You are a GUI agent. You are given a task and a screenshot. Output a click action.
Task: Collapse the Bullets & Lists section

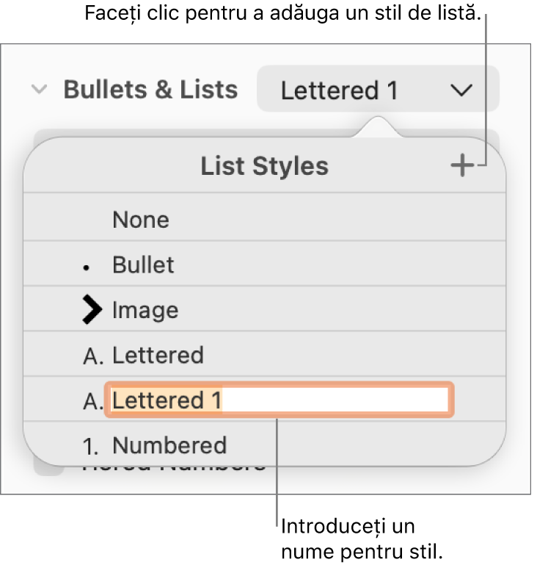(40, 90)
